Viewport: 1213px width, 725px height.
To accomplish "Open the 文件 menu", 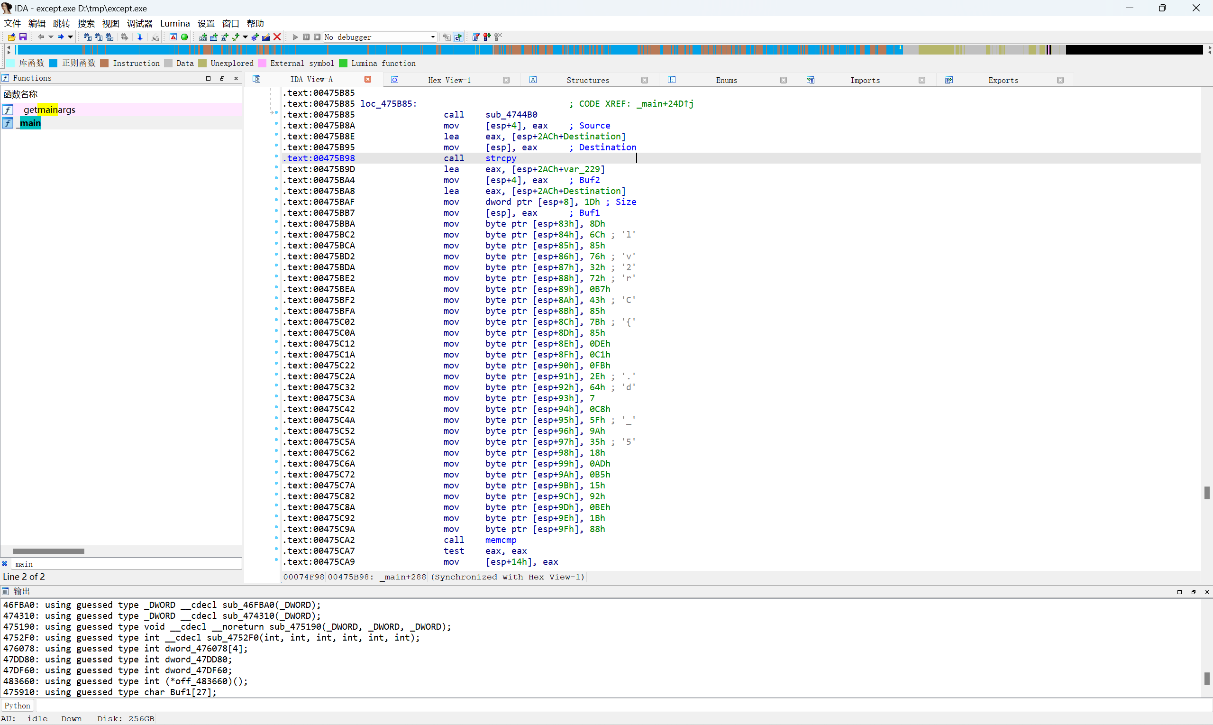I will point(12,23).
